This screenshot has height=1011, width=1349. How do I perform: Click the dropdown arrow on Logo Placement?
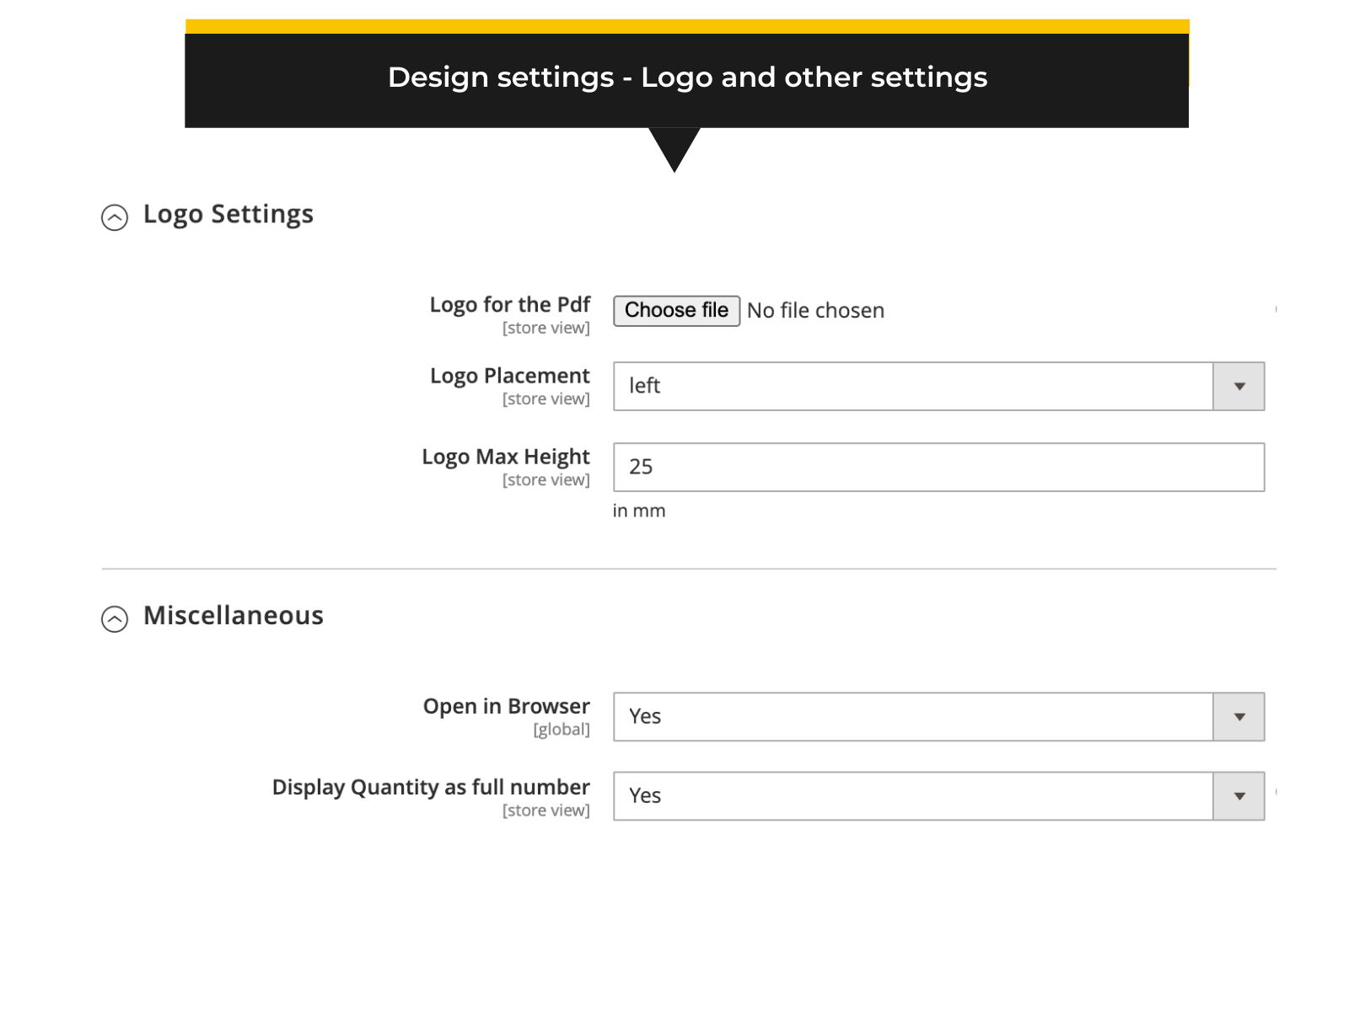pos(1238,386)
